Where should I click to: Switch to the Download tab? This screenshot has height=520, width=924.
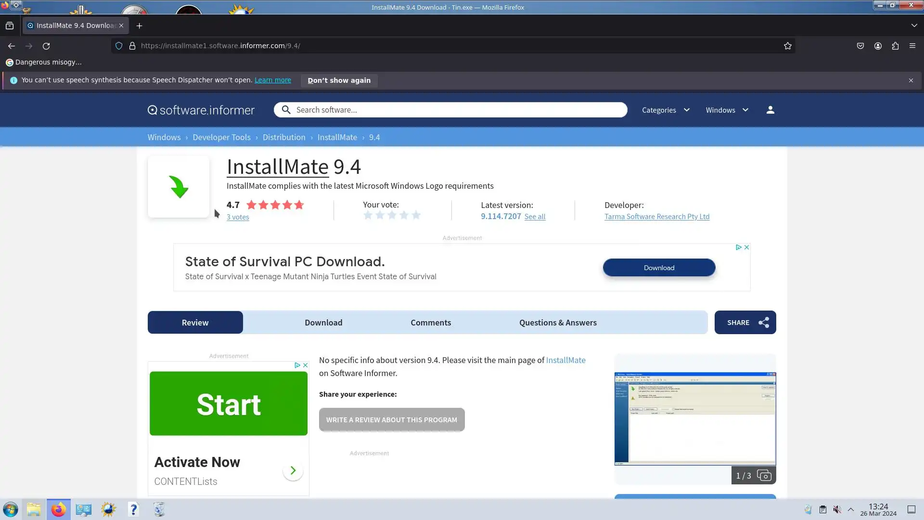point(323,323)
